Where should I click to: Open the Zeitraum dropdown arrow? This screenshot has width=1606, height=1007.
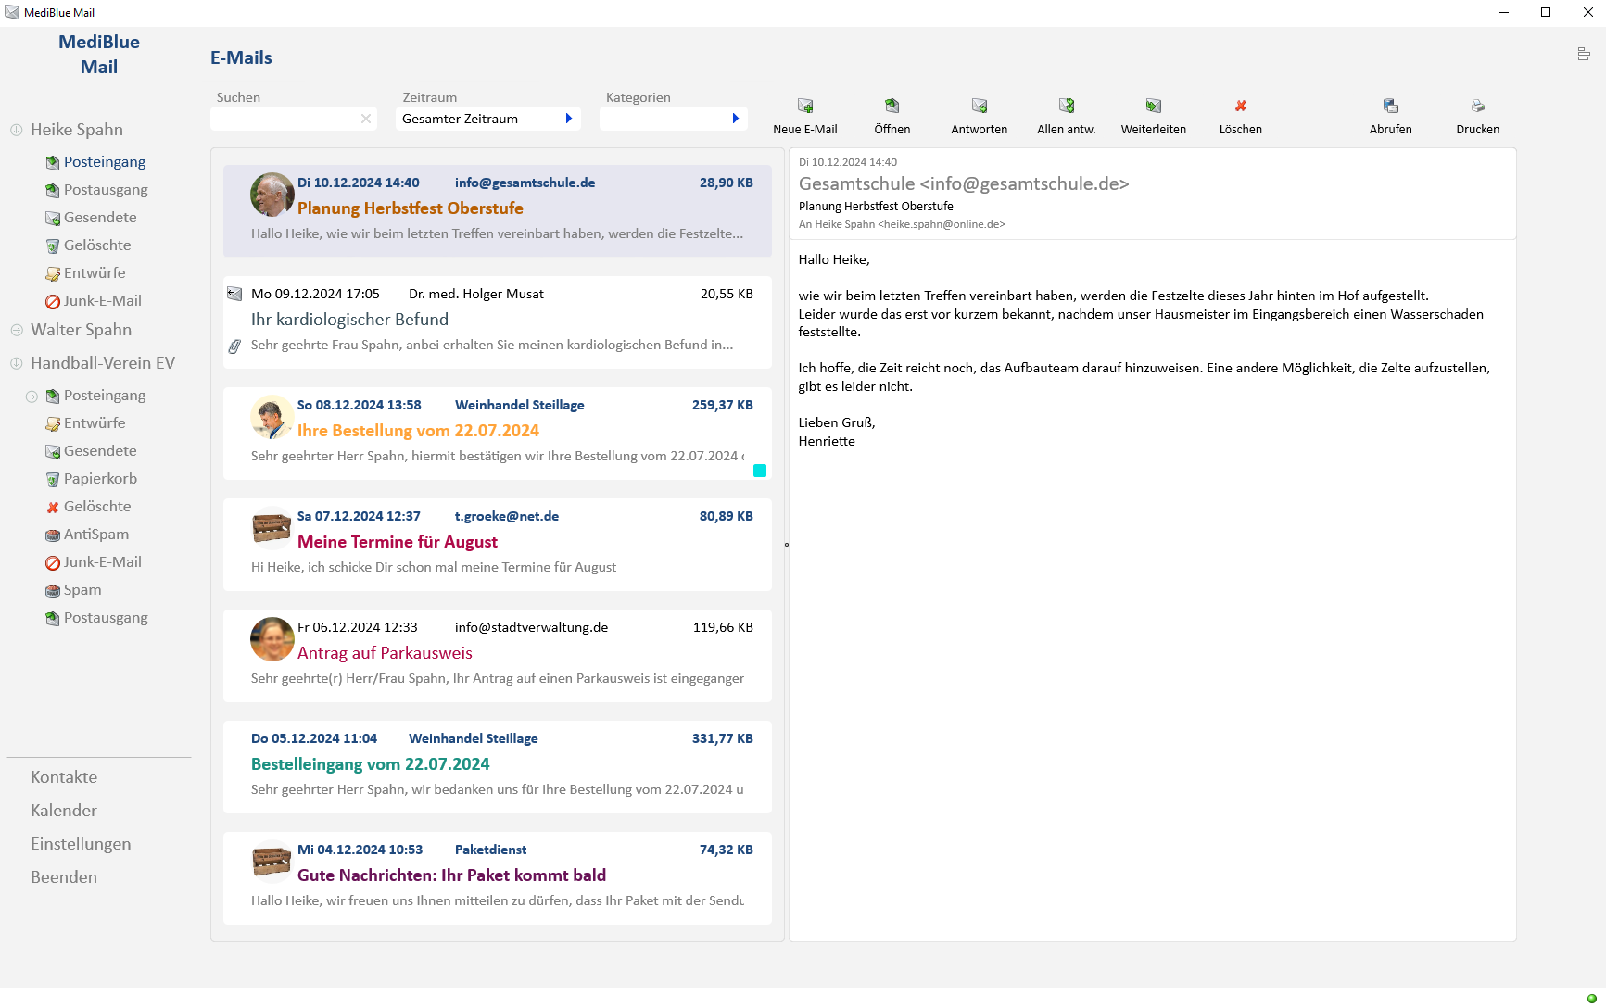pyautogui.click(x=569, y=119)
